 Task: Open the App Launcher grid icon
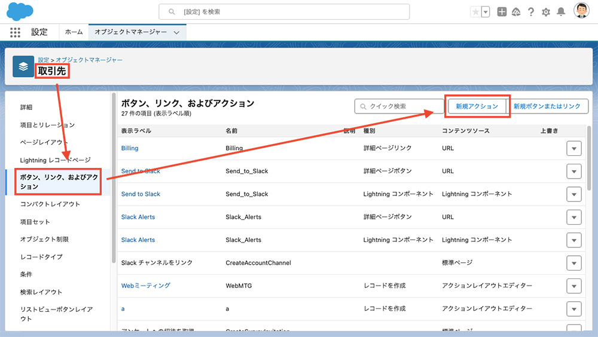[15, 32]
